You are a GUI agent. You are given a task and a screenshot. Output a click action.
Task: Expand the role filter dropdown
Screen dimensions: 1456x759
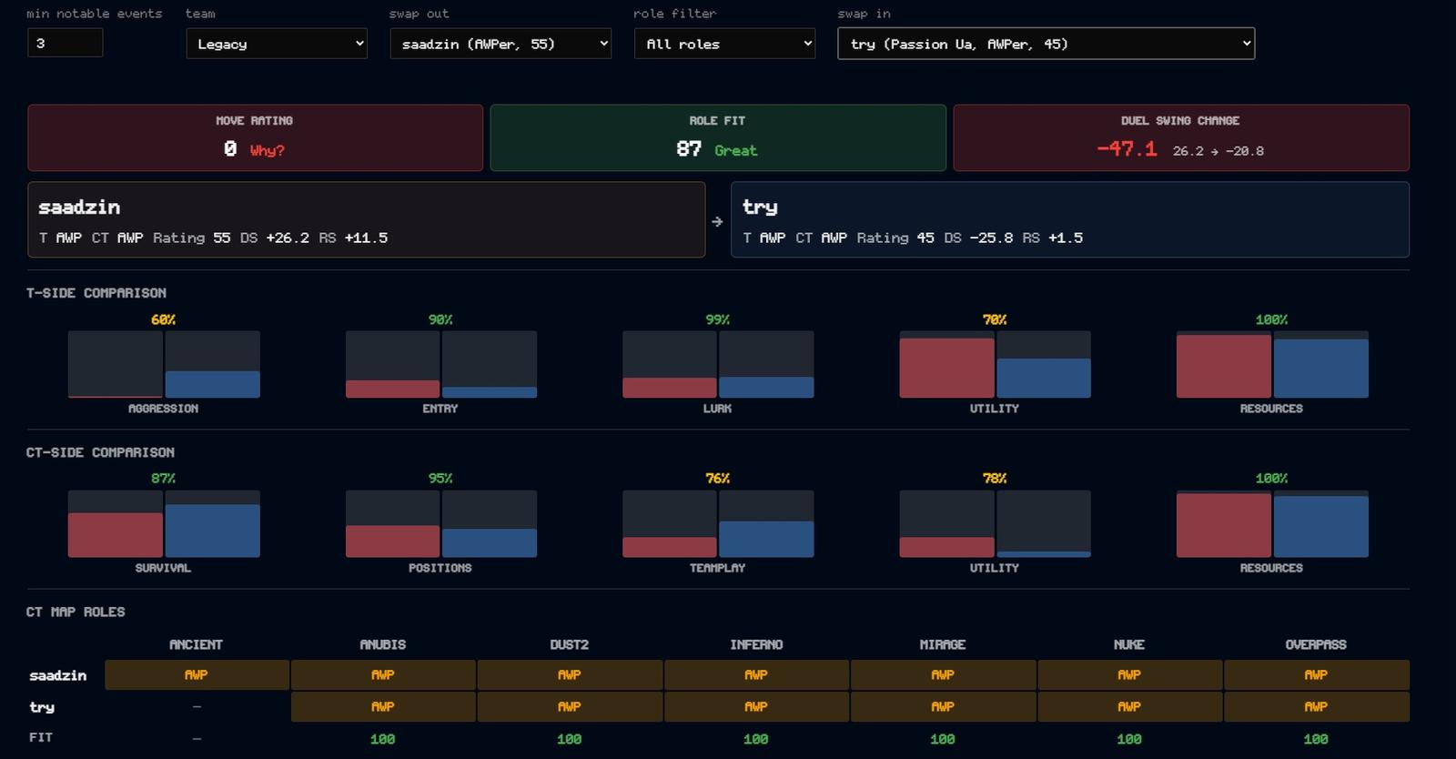(x=724, y=44)
